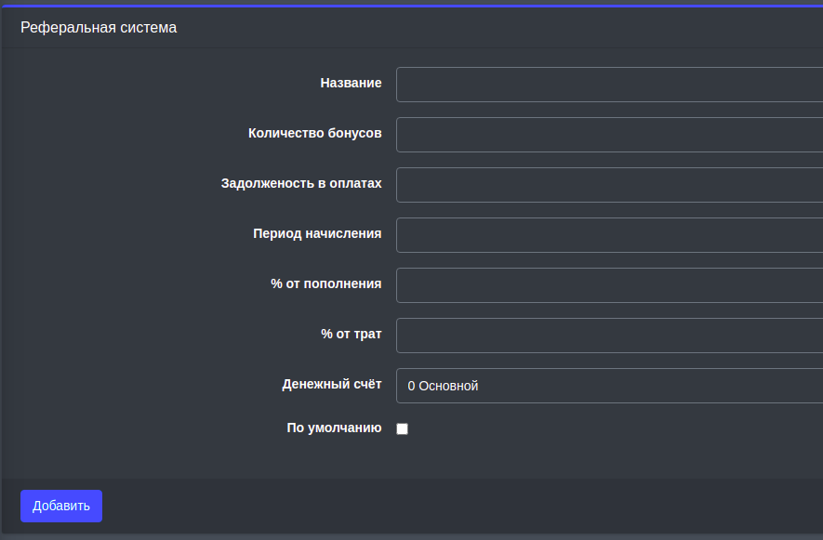Focus the % от пополнения field

pyautogui.click(x=609, y=285)
